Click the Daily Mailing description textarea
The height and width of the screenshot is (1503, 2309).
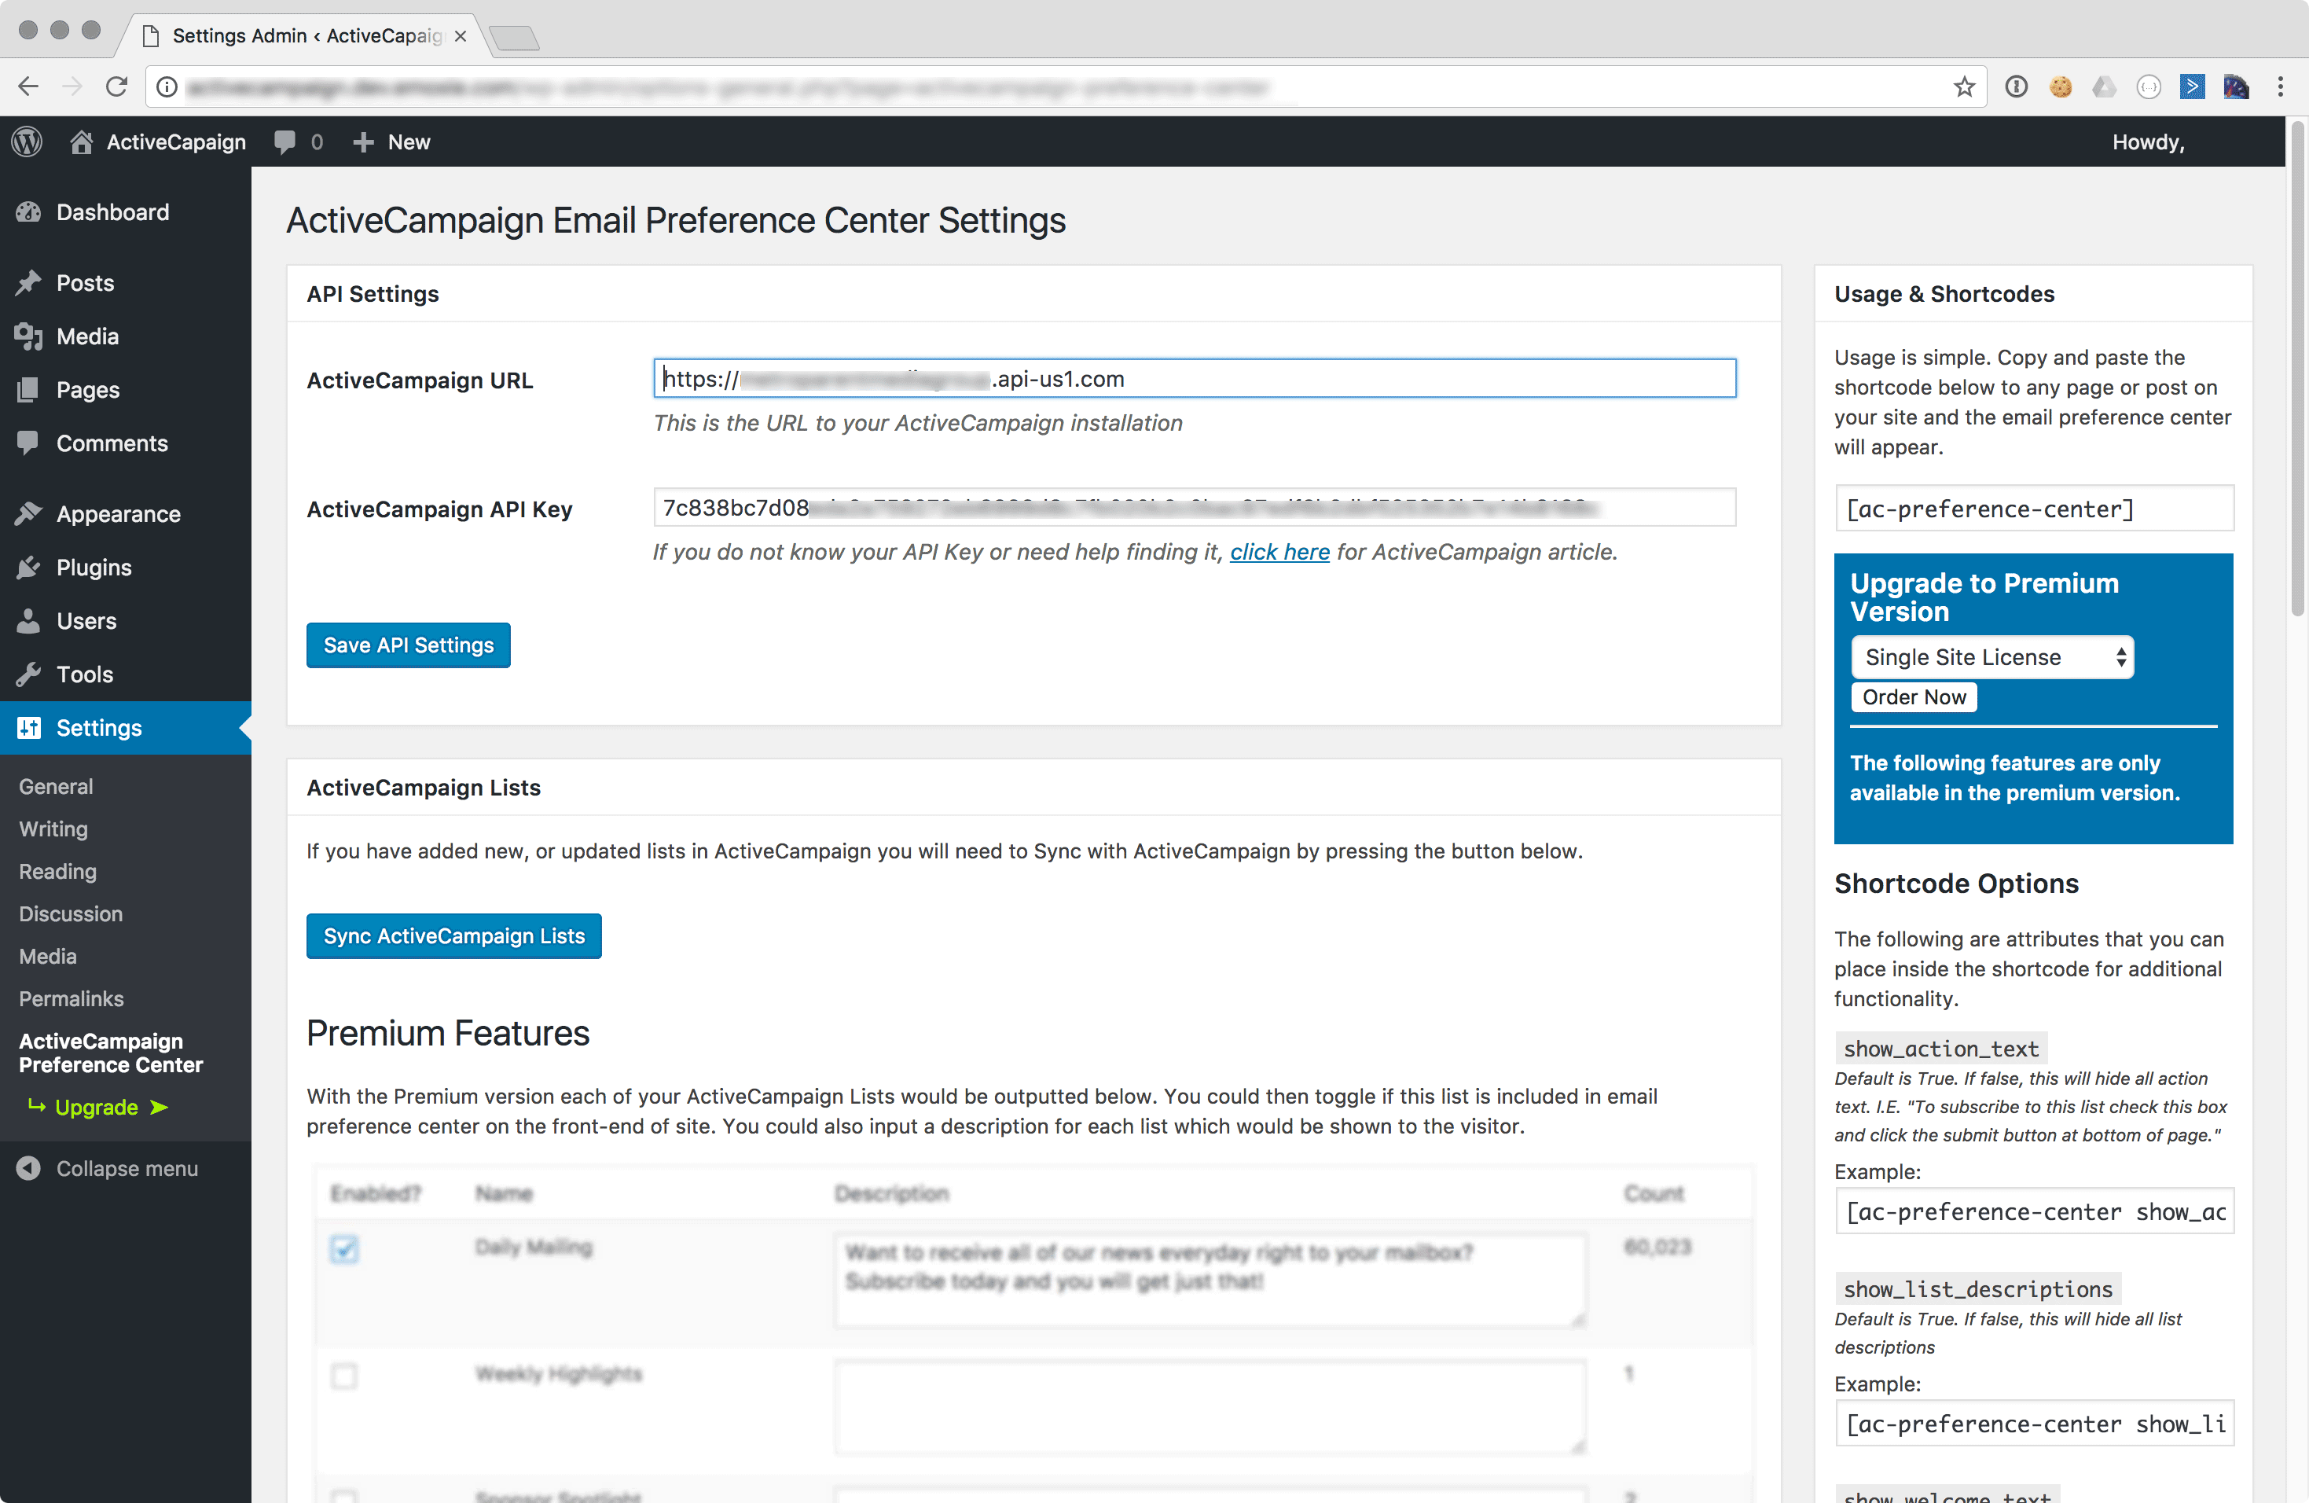1210,1280
